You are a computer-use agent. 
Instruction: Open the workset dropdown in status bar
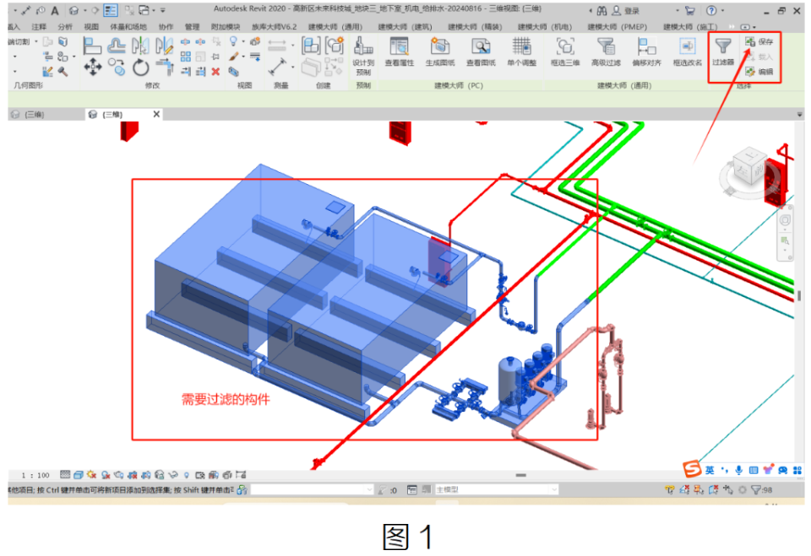click(312, 489)
